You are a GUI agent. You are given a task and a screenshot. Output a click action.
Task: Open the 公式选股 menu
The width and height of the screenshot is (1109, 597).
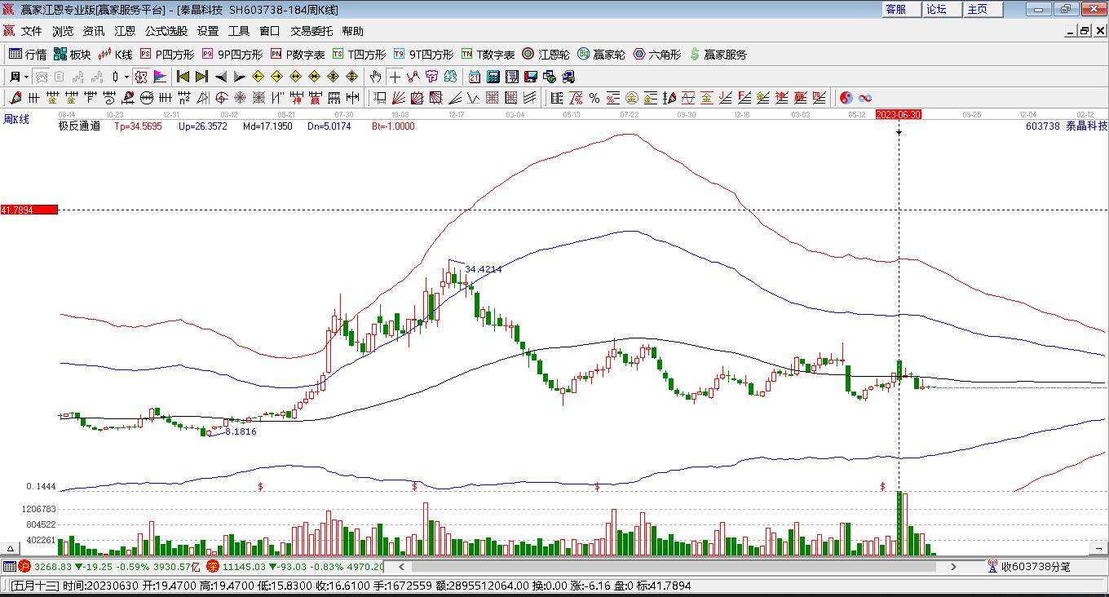166,31
